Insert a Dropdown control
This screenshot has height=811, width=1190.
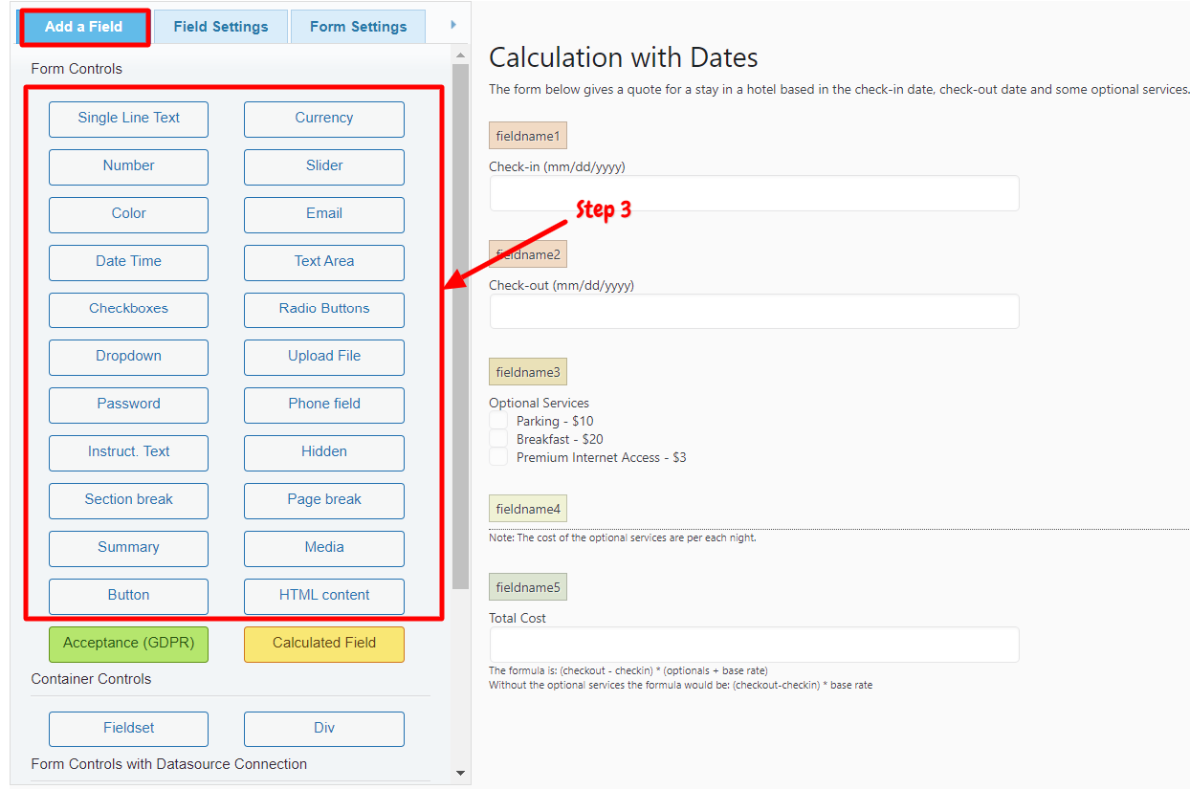128,357
